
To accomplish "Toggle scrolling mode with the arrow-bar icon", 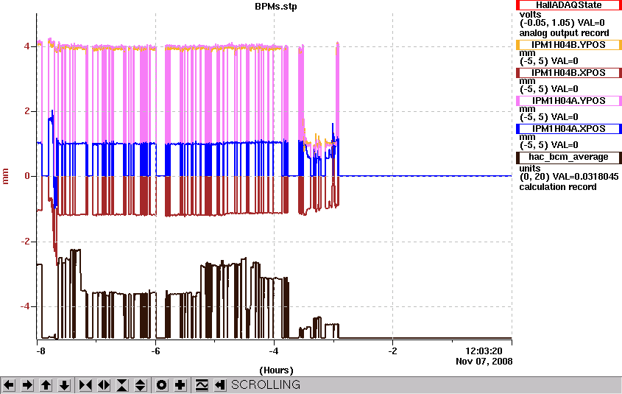I will pyautogui.click(x=220, y=385).
